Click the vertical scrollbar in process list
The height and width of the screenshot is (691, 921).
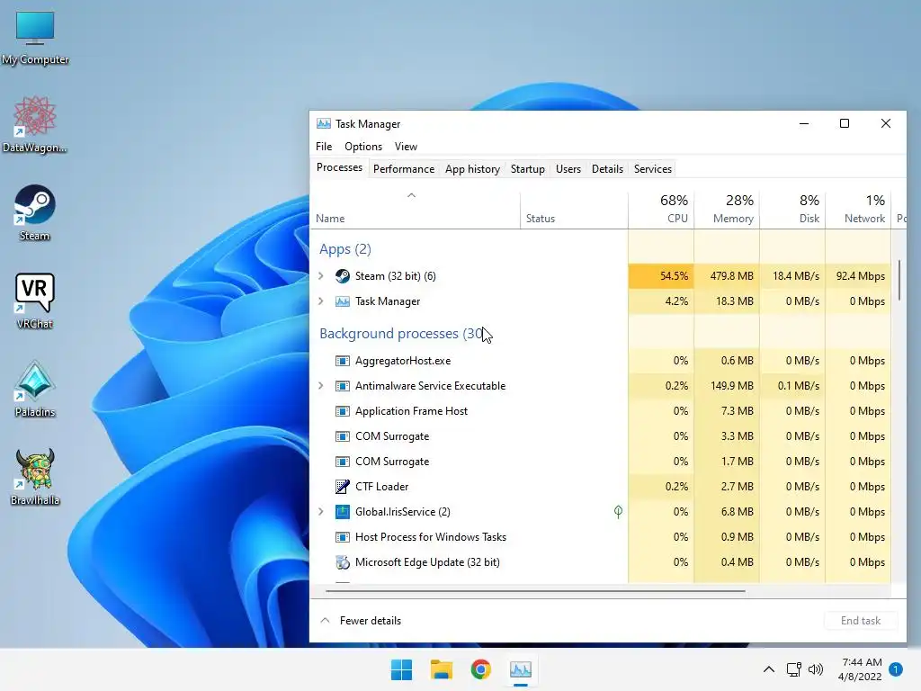coord(899,282)
